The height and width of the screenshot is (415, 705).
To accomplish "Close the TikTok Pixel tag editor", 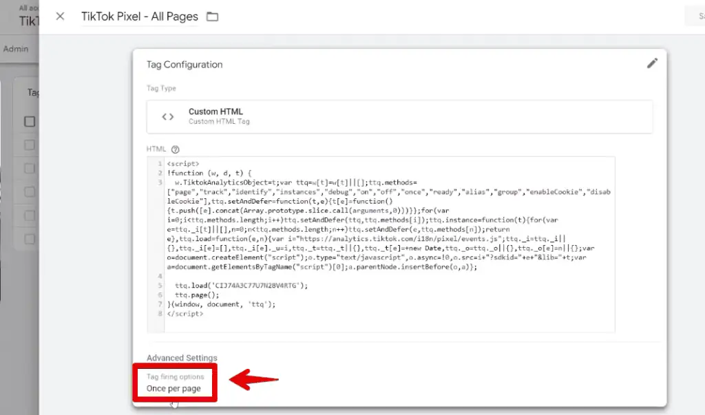I will point(59,16).
